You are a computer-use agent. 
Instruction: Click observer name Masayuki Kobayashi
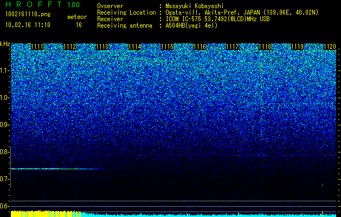[195, 6]
